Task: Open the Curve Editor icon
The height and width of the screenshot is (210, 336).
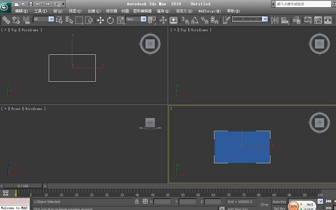Action: pos(318,20)
